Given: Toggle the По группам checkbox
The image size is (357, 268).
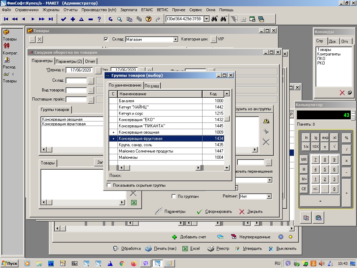Looking at the screenshot, I should tap(174, 196).
